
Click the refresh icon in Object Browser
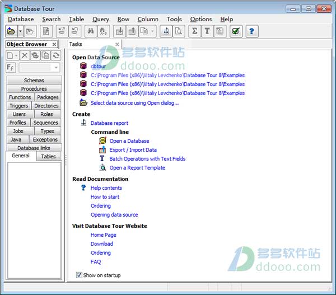pyautogui.click(x=56, y=55)
